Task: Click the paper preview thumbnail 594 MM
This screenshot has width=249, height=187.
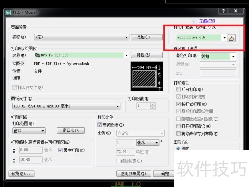Action: coord(147,76)
